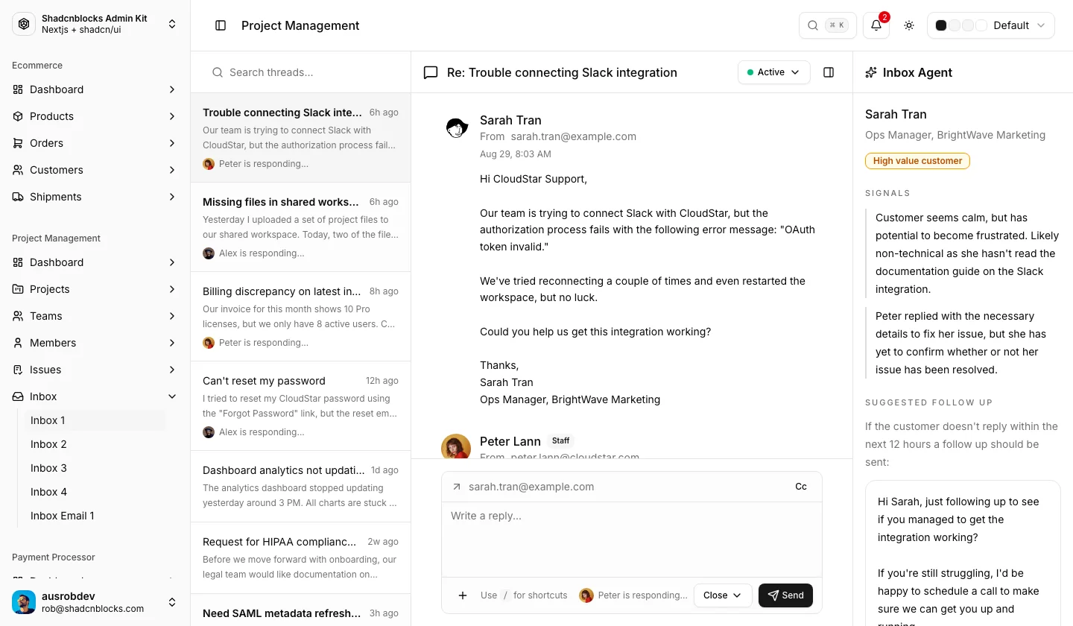
Task: Expand the Shipments chevron
Action: point(172,197)
